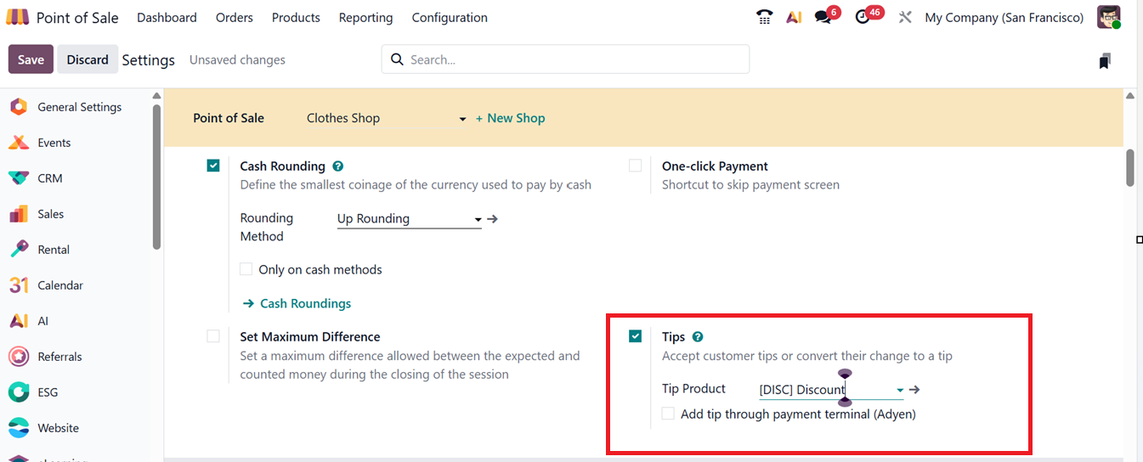
Task: Follow the Cash Roundings link
Action: click(305, 303)
